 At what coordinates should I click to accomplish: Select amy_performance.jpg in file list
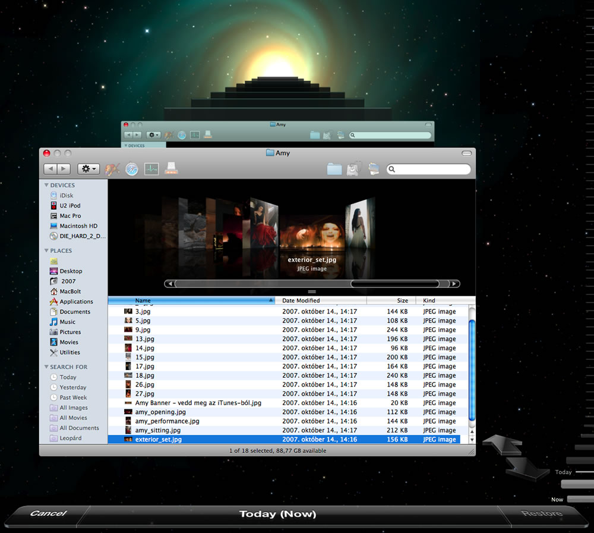[x=167, y=421]
